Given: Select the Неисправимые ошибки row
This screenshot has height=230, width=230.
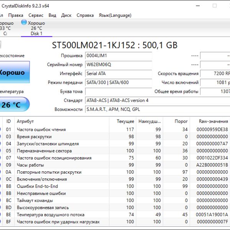Looking at the screenshot, I should pyautogui.click(x=115, y=193).
